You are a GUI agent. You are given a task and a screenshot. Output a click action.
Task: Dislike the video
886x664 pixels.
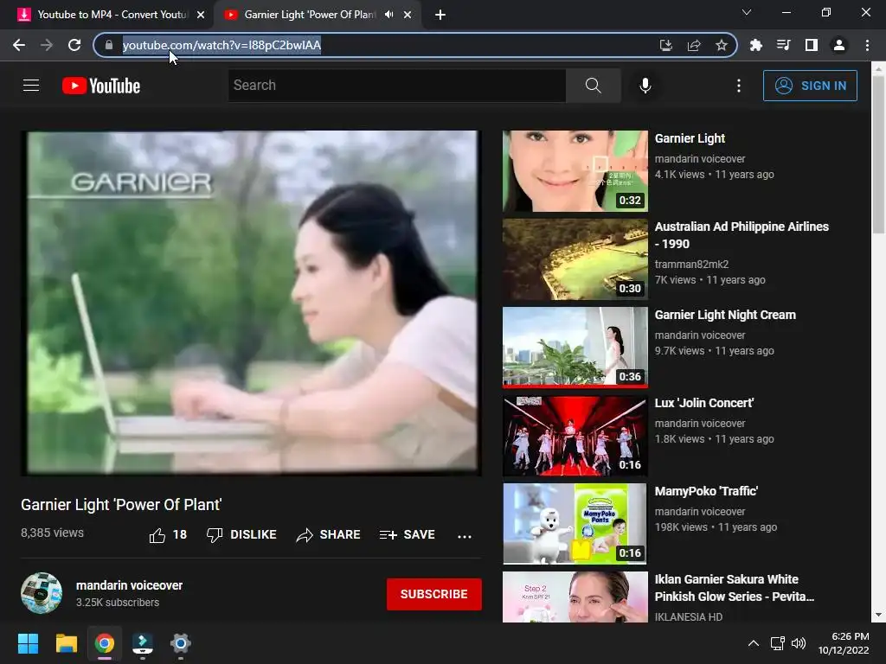(x=241, y=534)
